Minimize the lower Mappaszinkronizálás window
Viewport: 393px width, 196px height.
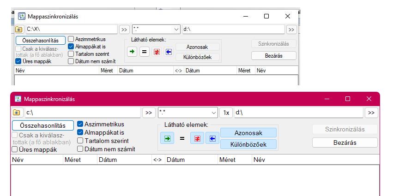[327, 99]
